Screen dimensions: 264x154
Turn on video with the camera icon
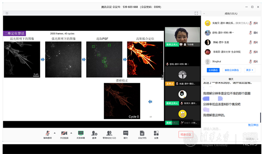[64, 133]
